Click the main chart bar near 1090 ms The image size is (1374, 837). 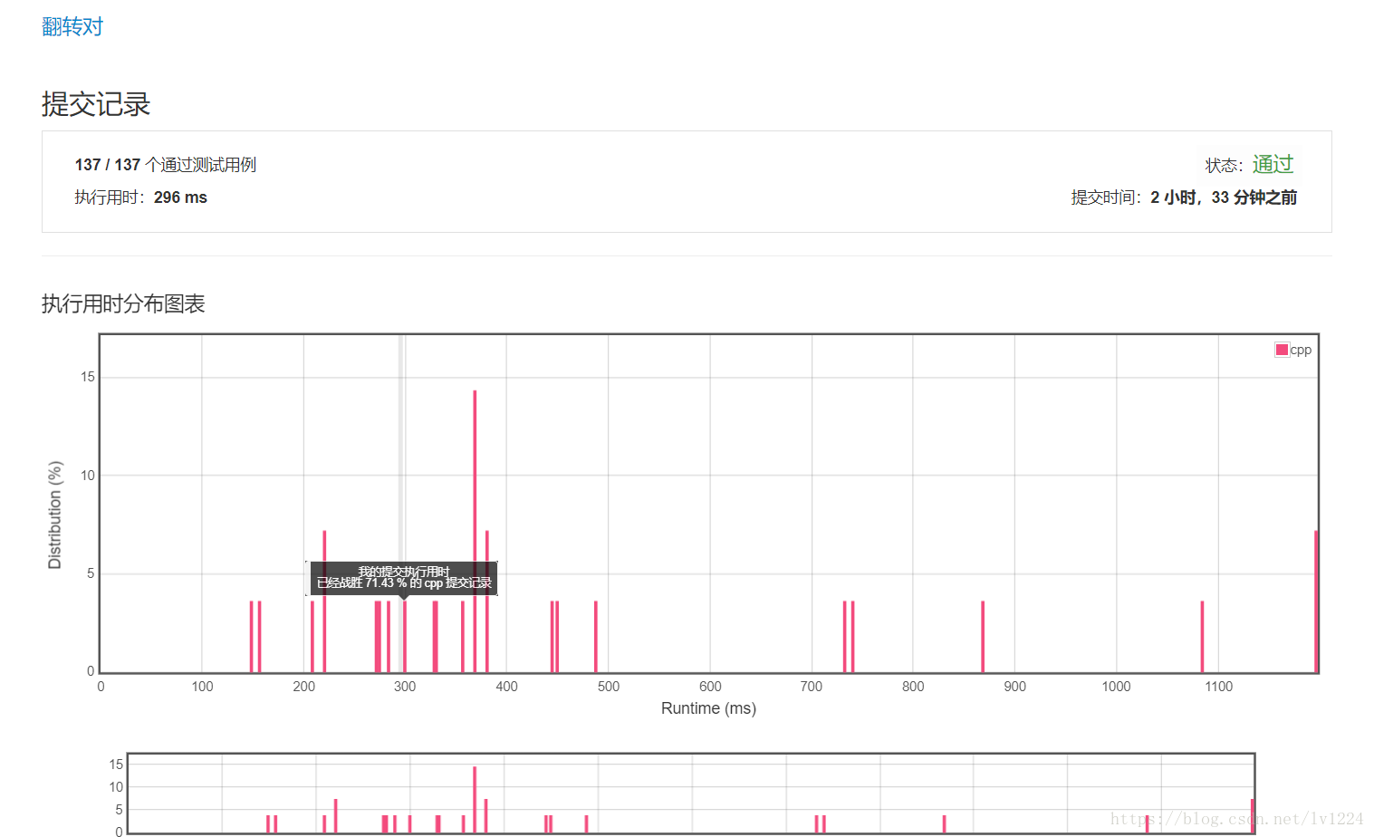1202,637
